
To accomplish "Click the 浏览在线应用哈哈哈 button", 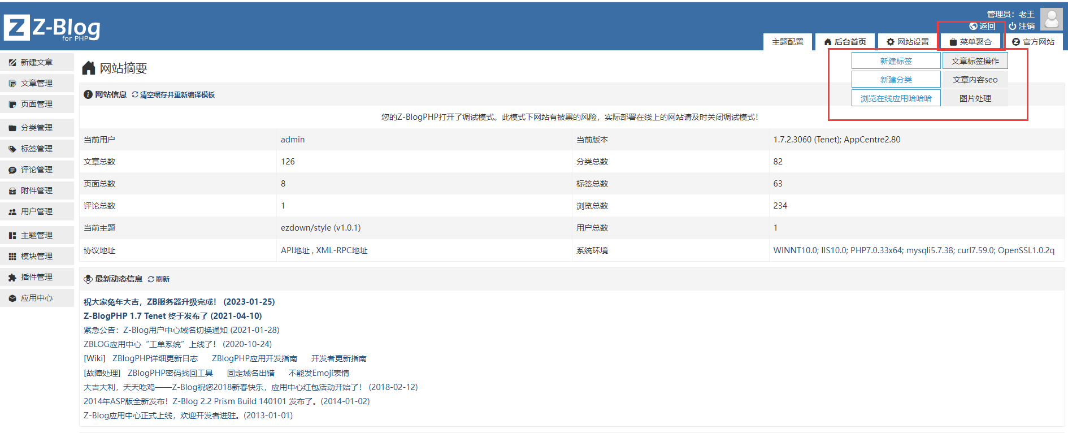I will pyautogui.click(x=896, y=98).
